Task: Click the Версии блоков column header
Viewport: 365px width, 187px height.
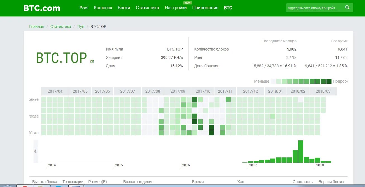Action: point(332,182)
